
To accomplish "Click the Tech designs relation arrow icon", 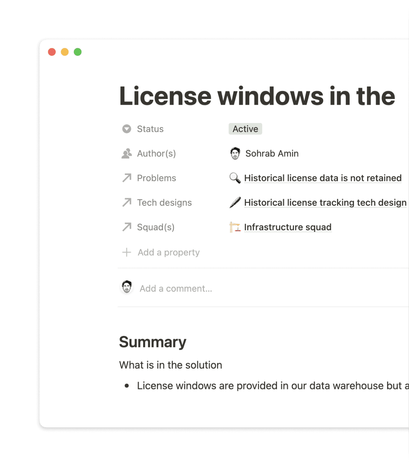I will 127,202.
